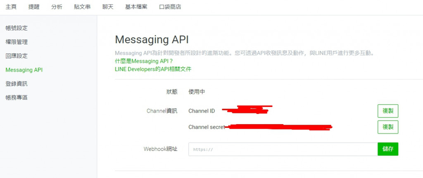The width and height of the screenshot is (423, 178).
Task: Copy the Channel secret with 複製
Action: tap(388, 127)
